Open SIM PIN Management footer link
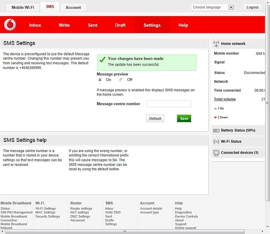The width and height of the screenshot is (270, 234). tap(16, 212)
